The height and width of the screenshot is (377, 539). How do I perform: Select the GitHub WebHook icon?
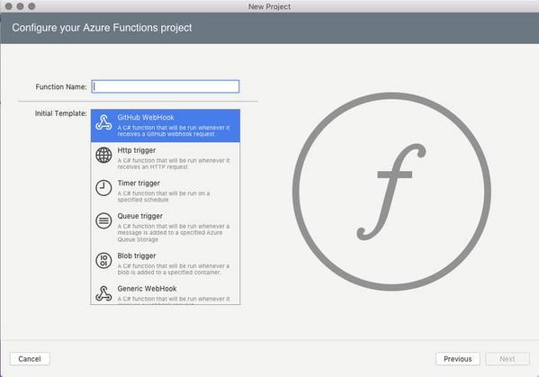pos(103,122)
